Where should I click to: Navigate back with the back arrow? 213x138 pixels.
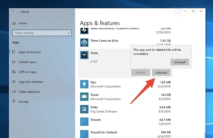pos(13,11)
